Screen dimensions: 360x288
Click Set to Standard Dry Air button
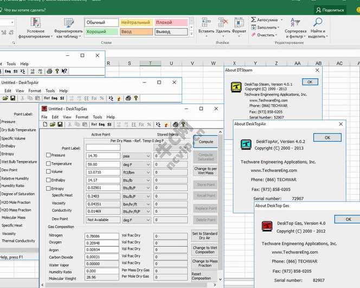(x=204, y=235)
